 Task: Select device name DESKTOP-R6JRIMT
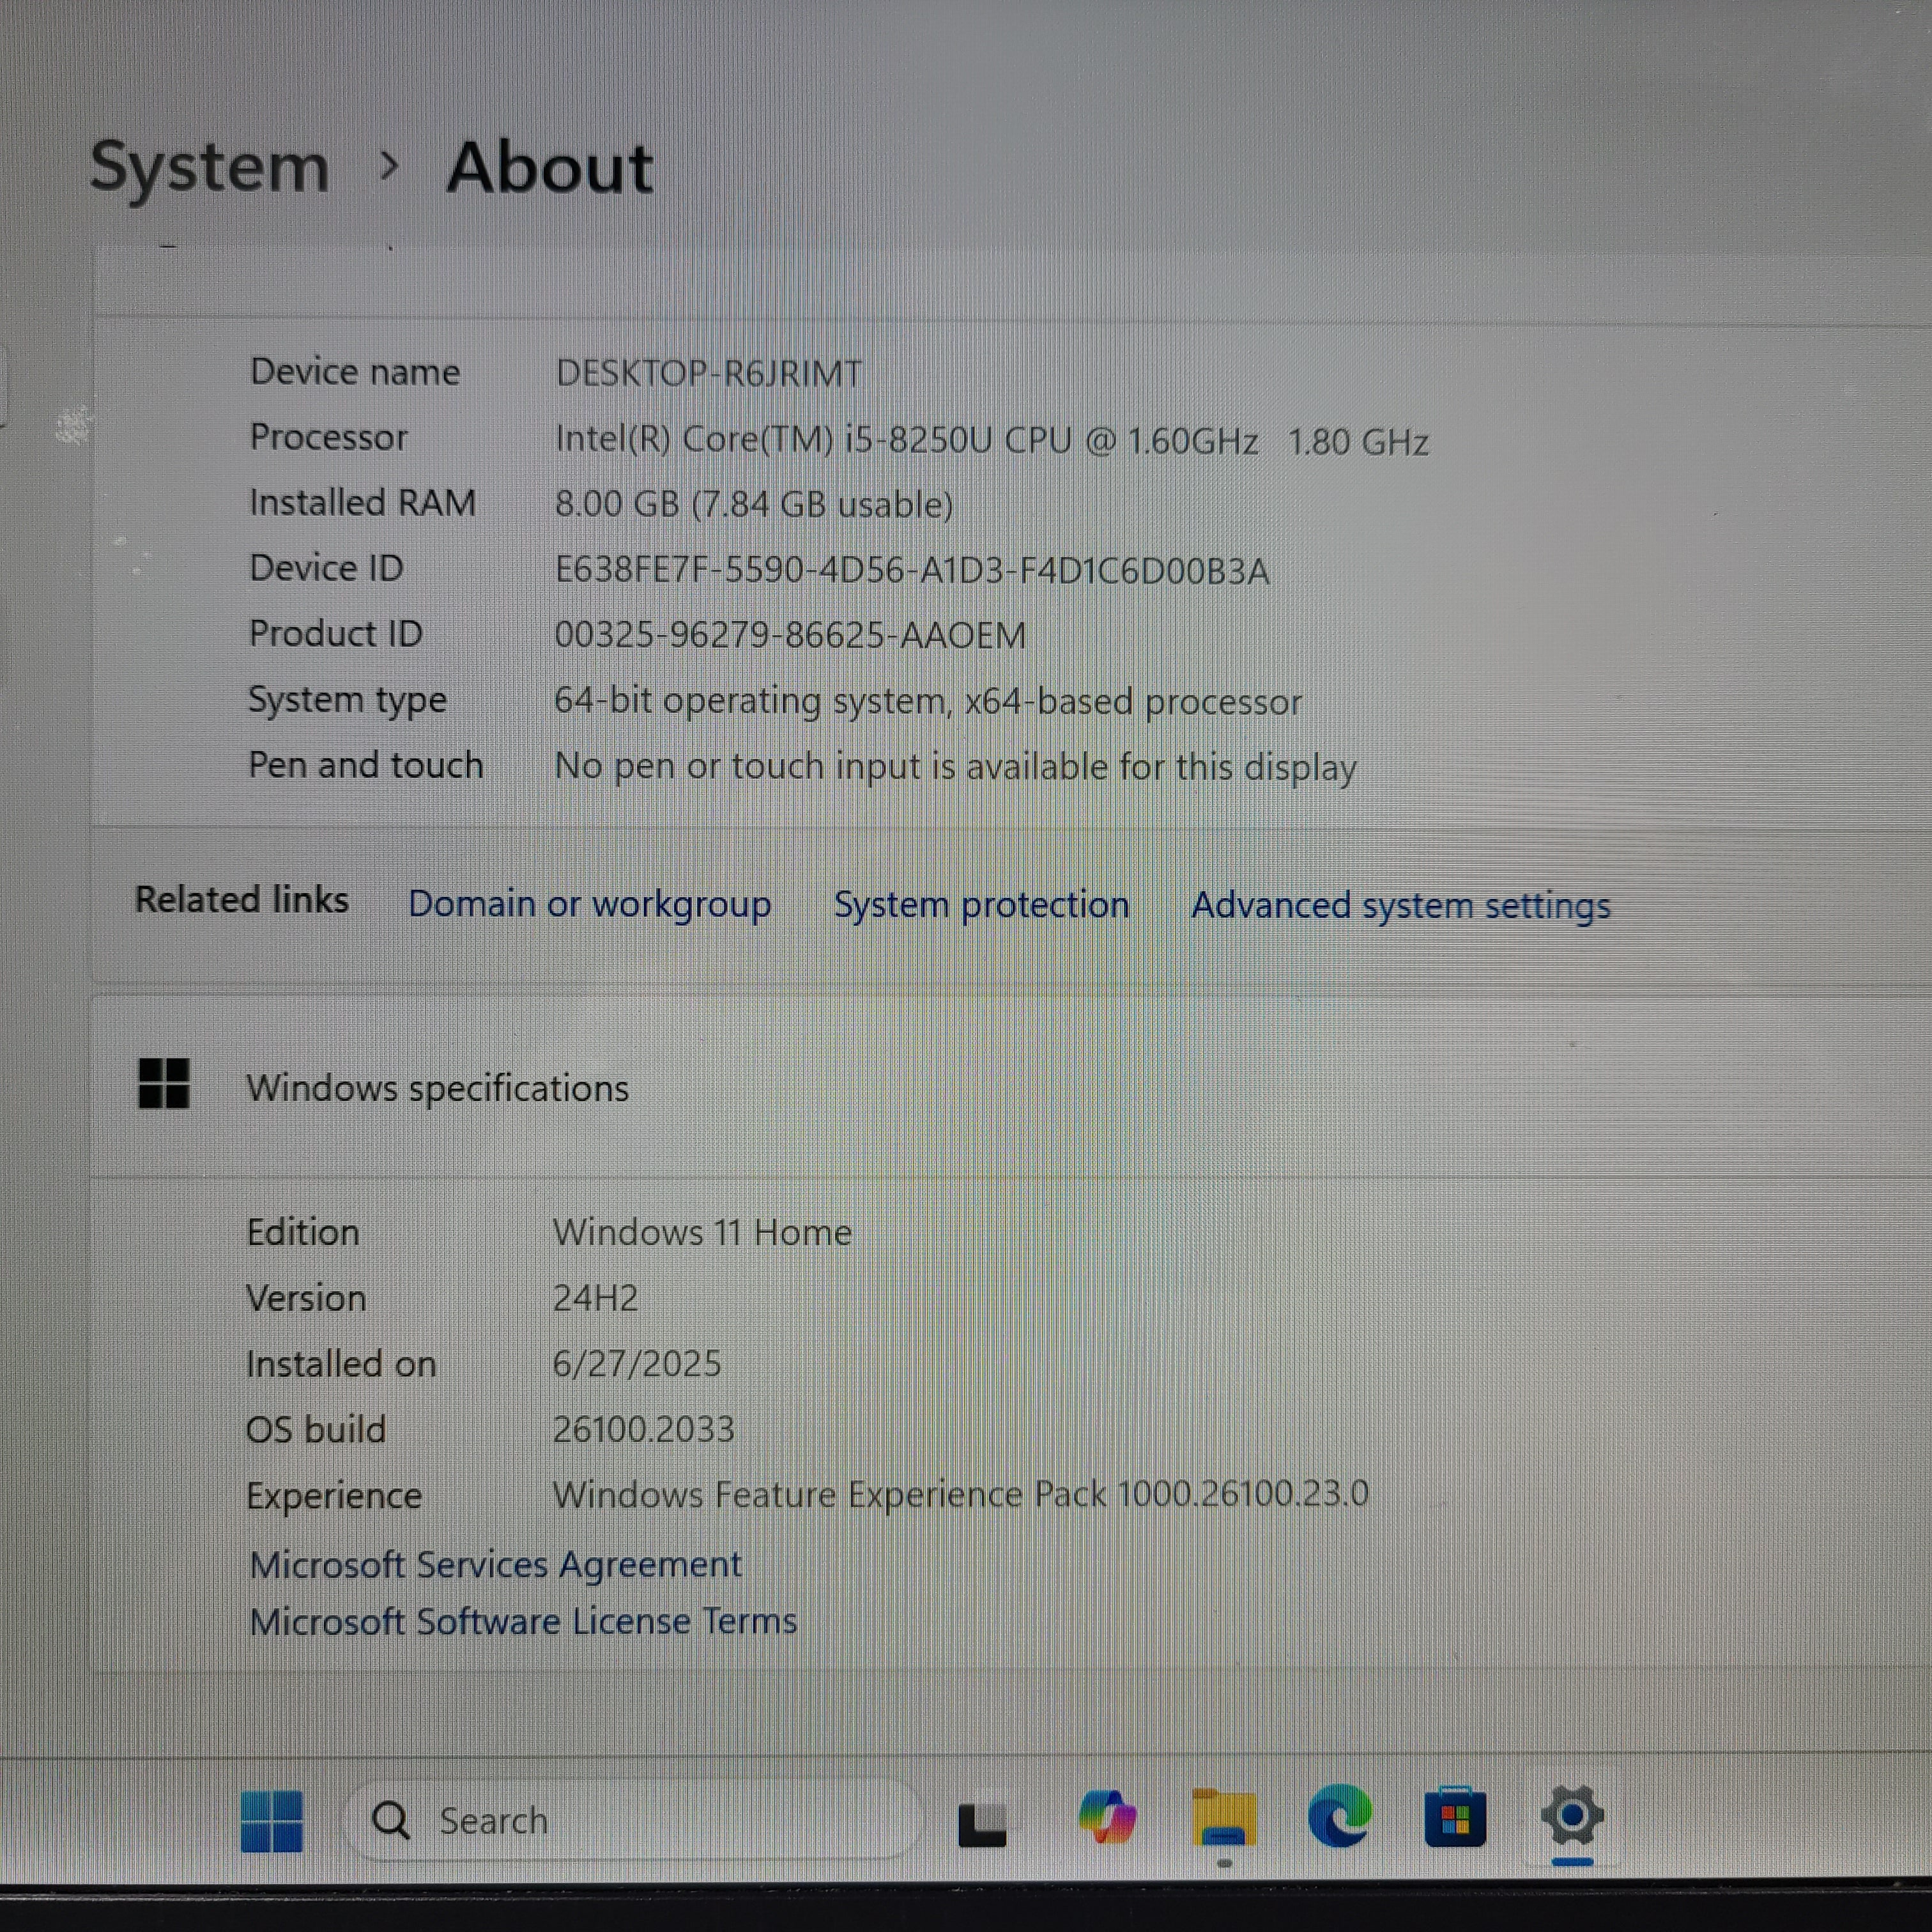708,373
